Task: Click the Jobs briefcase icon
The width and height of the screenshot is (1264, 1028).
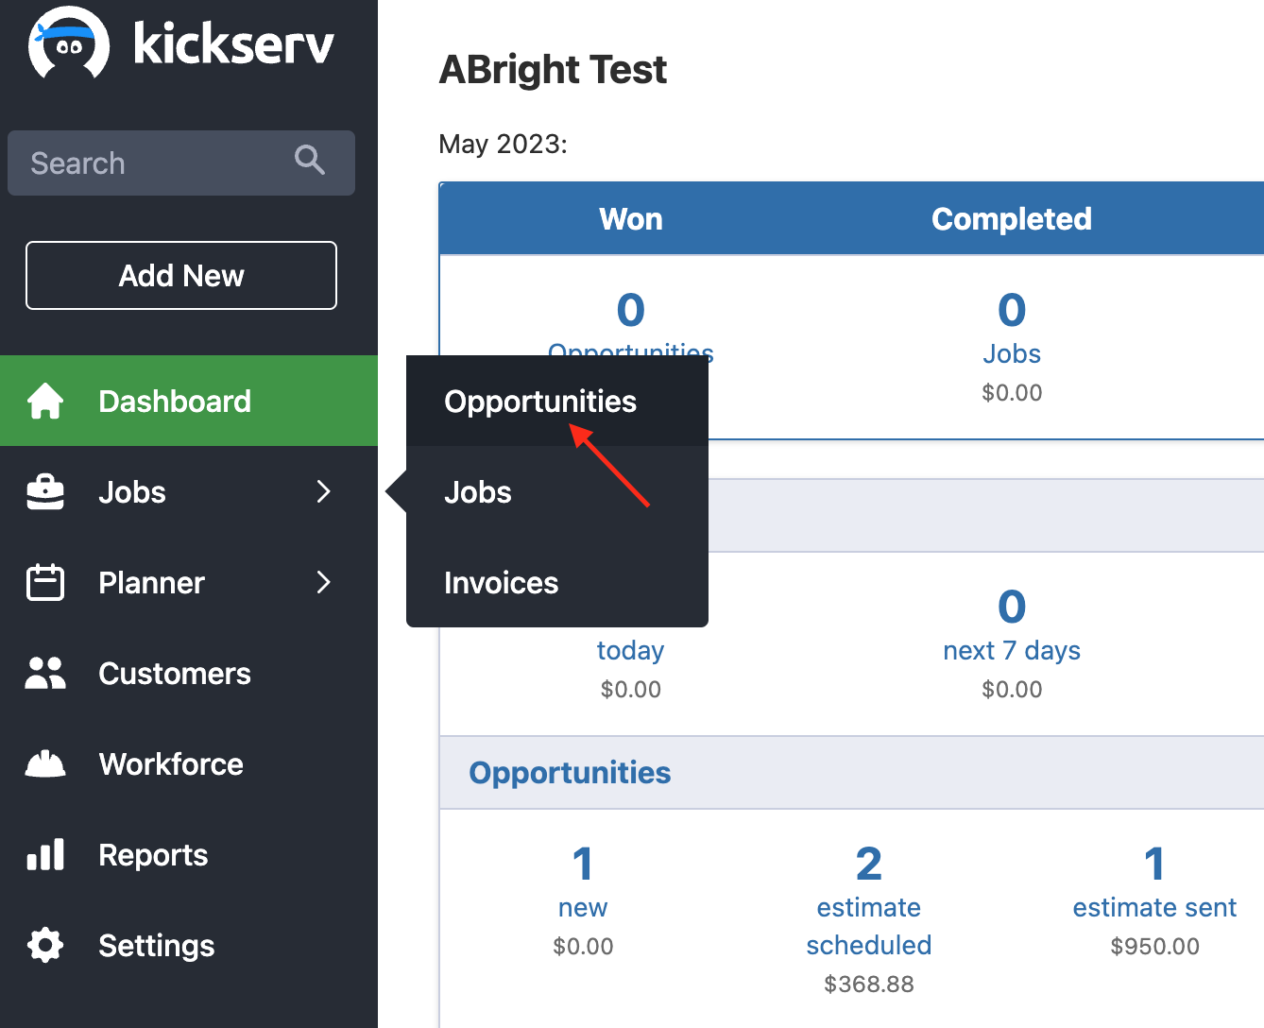Action: [x=45, y=491]
